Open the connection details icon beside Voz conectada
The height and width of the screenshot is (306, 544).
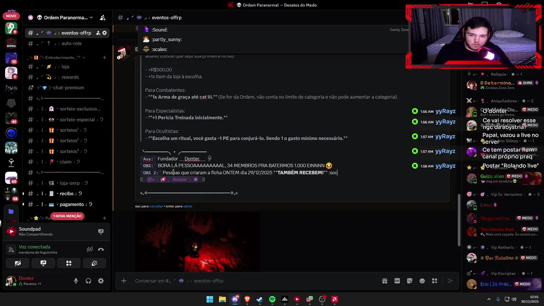point(11,249)
